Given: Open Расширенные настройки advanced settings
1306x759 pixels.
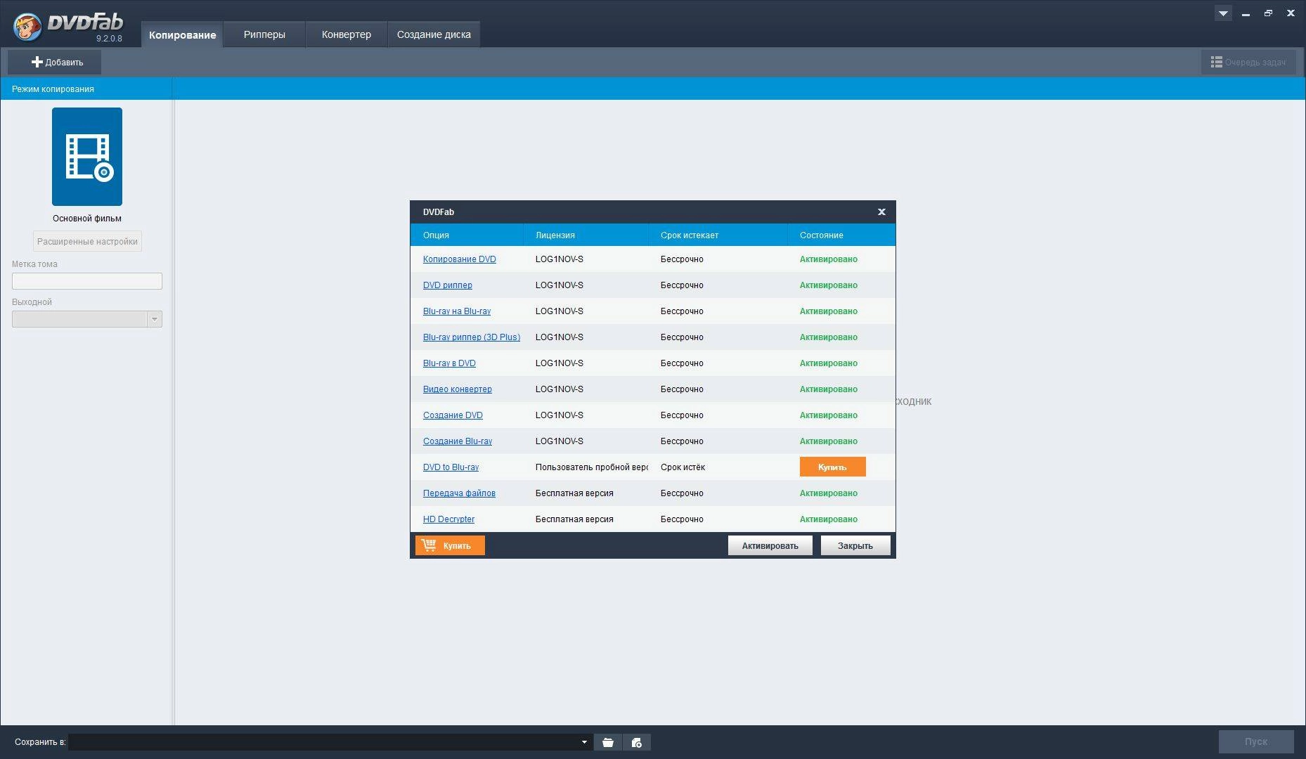Looking at the screenshot, I should 87,241.
